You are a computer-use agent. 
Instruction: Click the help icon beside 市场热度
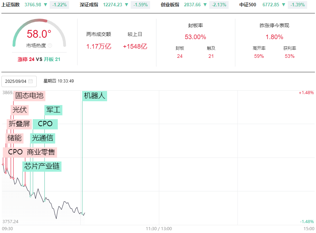[x=50, y=45]
